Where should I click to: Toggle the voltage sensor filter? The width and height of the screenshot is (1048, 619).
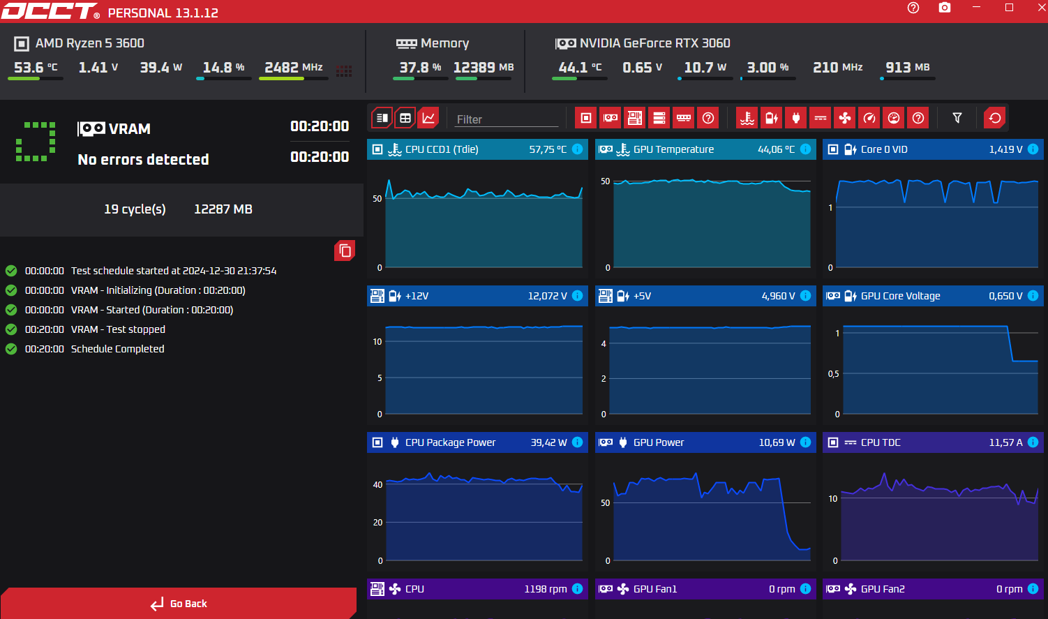[x=772, y=118]
